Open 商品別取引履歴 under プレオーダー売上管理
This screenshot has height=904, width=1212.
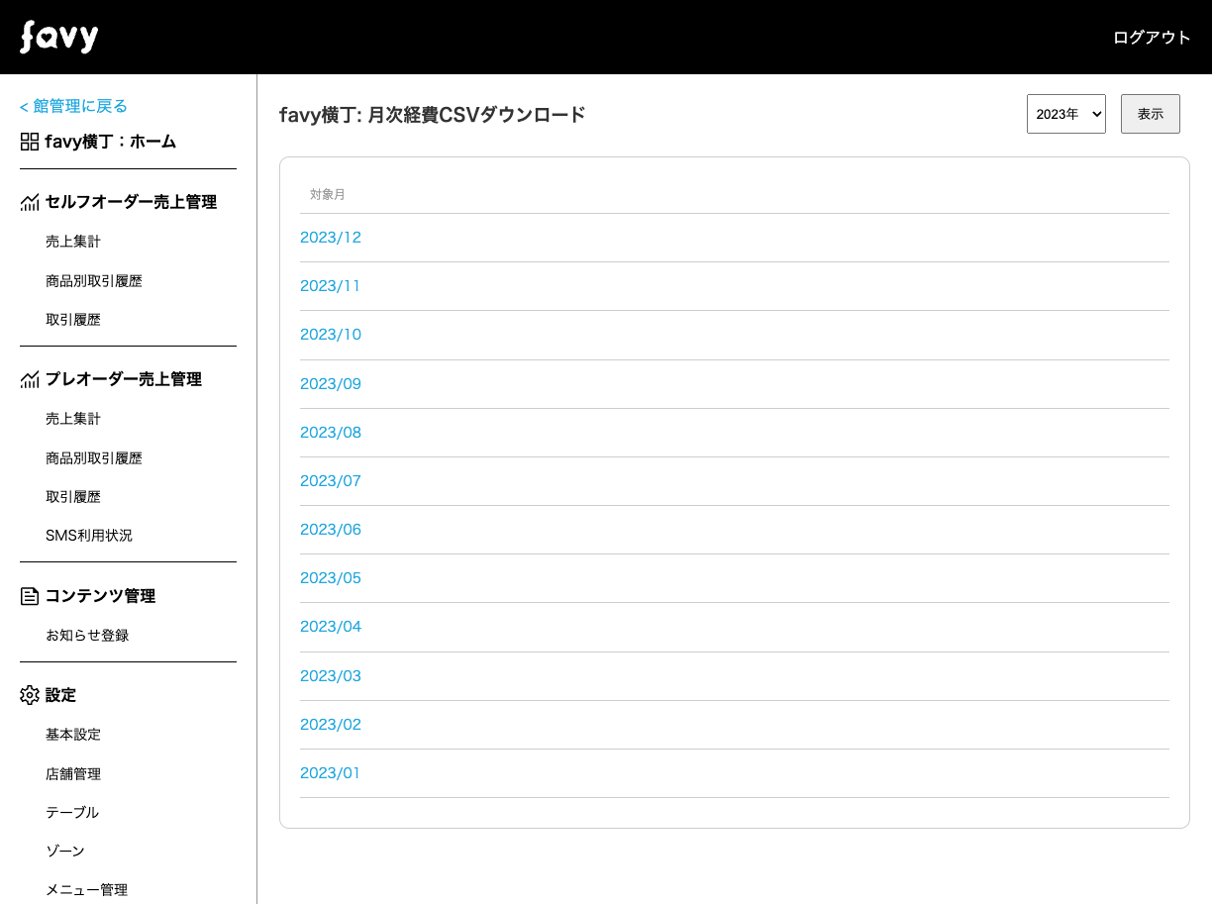94,457
